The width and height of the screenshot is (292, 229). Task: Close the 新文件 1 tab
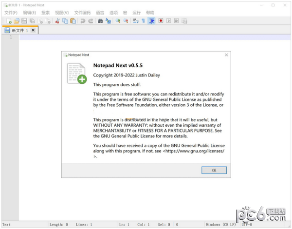(x=33, y=30)
